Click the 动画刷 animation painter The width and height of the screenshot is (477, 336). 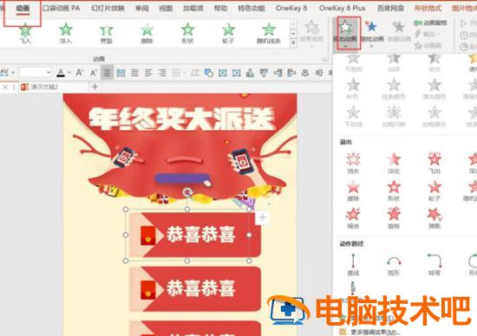(x=428, y=46)
